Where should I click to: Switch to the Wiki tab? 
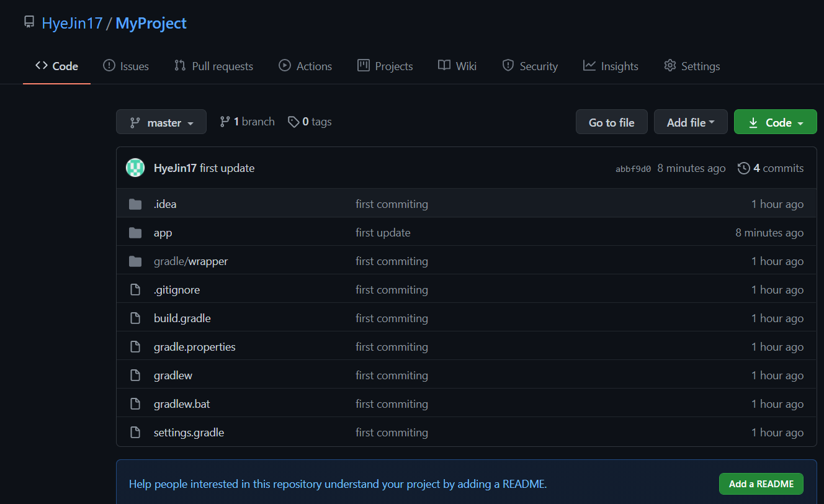(457, 66)
